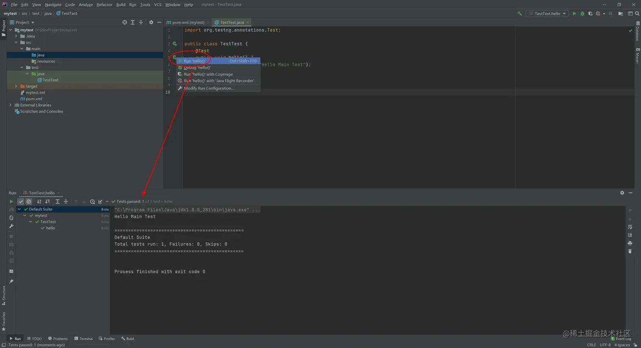Open the Event Log

pyautogui.click(x=621, y=339)
